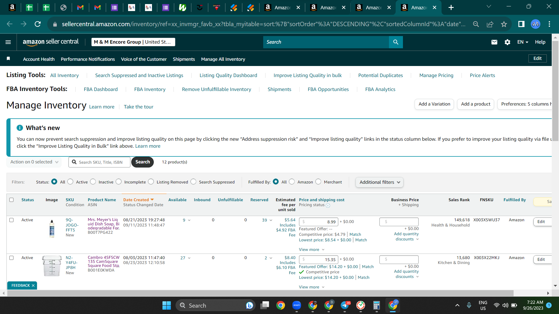559x314 pixels.
Task: Open FBA Dashboard tool link
Action: point(101,89)
